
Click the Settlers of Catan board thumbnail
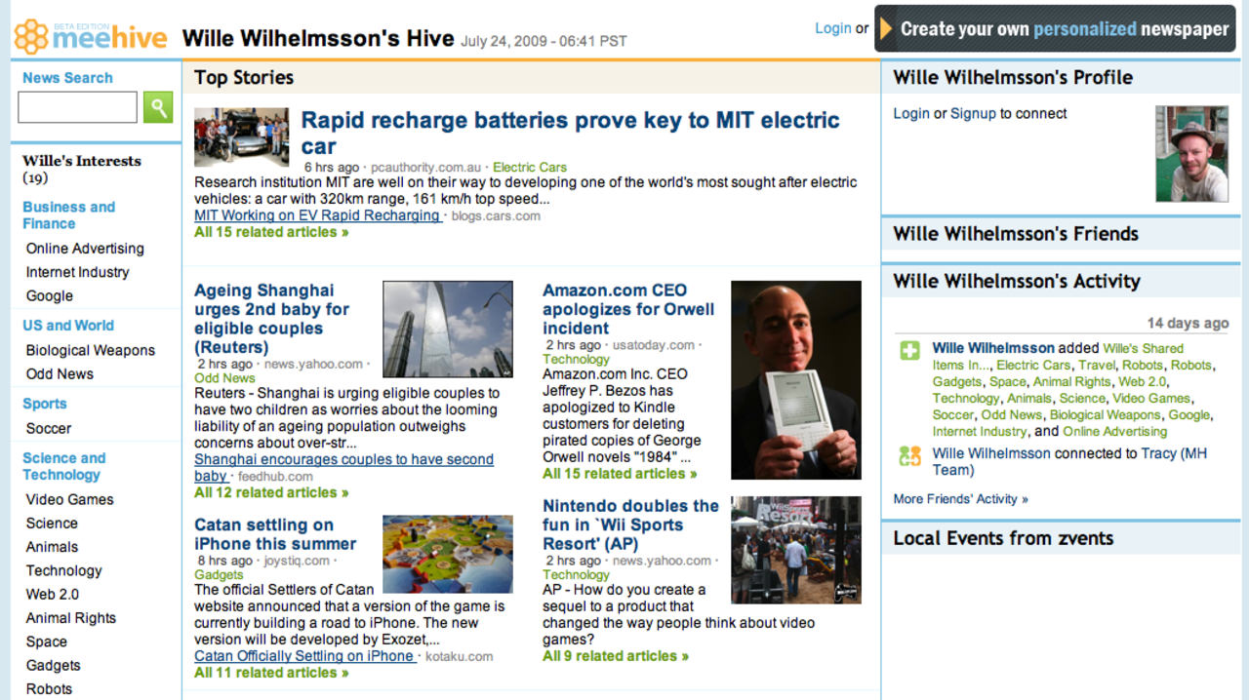click(x=447, y=553)
